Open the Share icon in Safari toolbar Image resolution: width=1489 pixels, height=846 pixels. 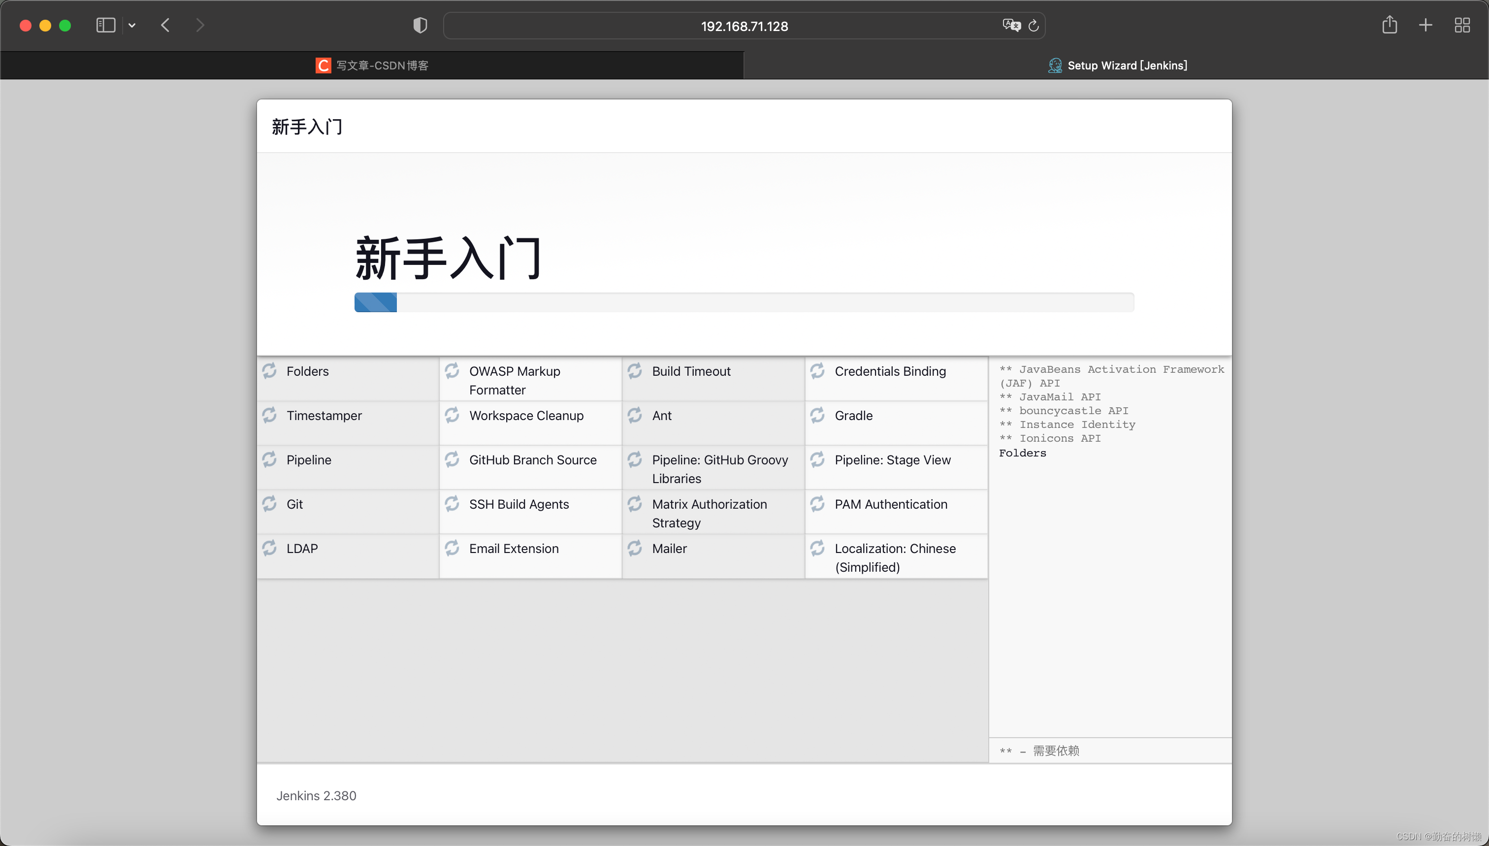click(x=1389, y=25)
